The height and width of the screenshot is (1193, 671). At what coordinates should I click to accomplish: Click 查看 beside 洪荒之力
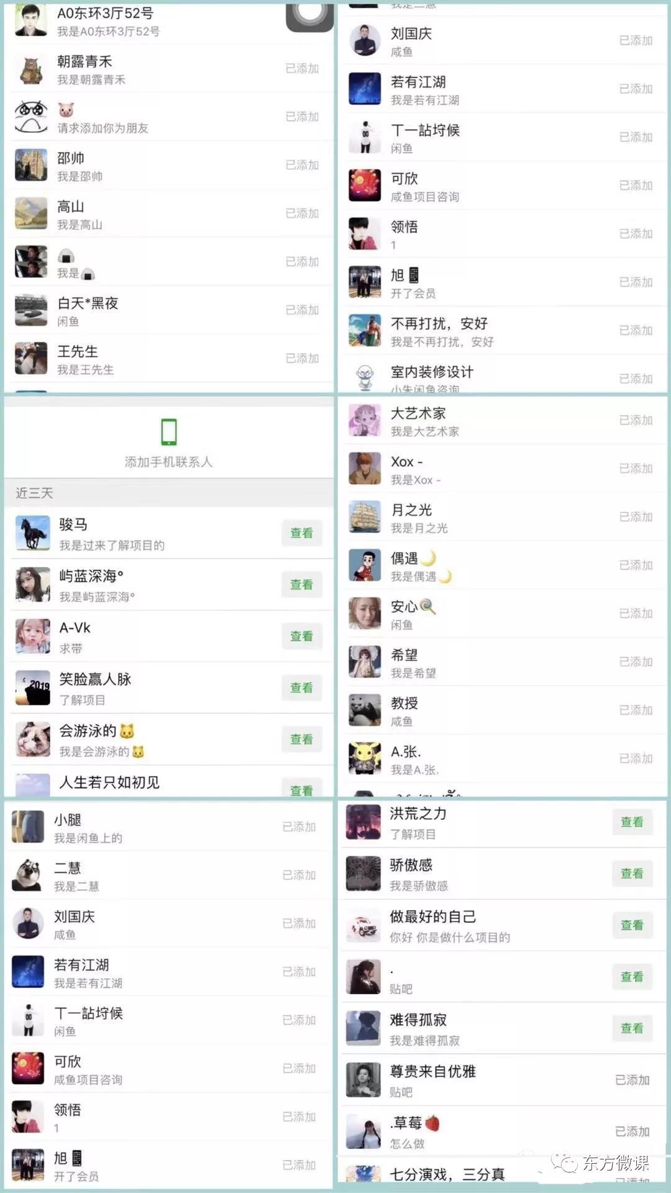[x=632, y=822]
